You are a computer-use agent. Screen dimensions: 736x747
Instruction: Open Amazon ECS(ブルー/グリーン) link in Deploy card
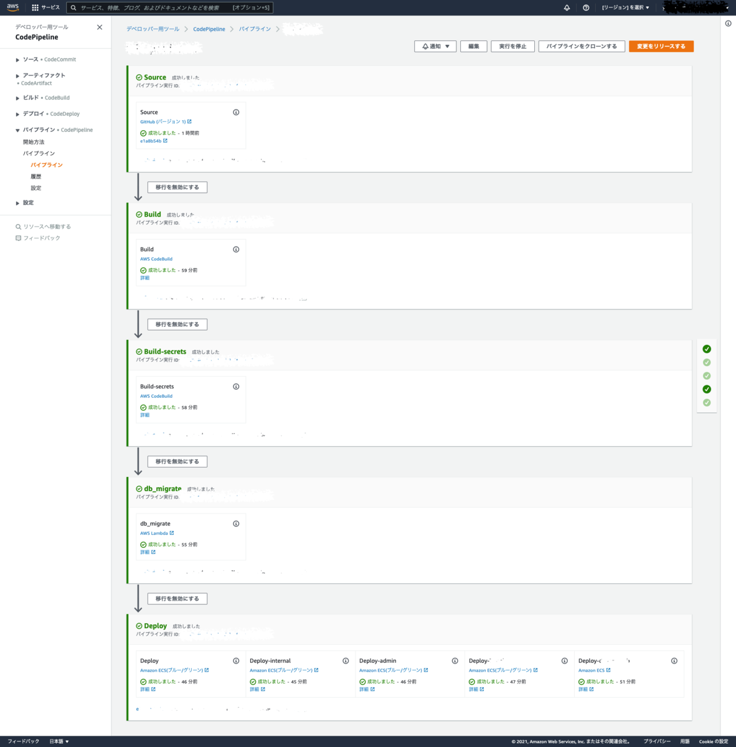tap(174, 670)
